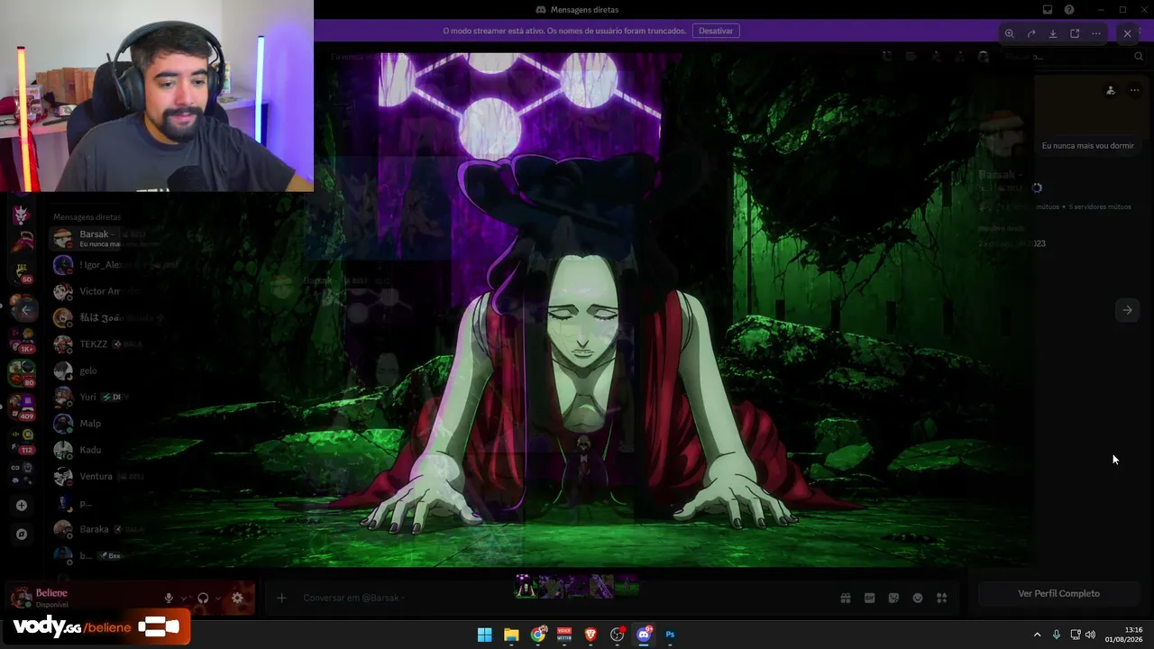
Task: Open the image in browser
Action: 1075,33
